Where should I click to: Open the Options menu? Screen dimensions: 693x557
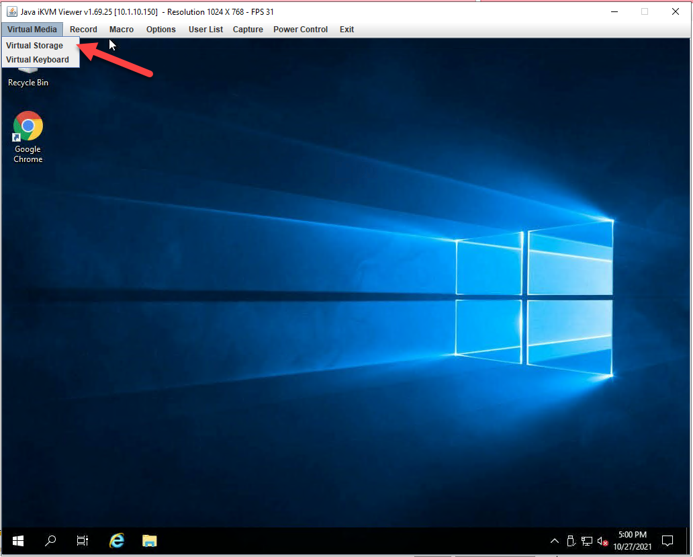pos(161,30)
